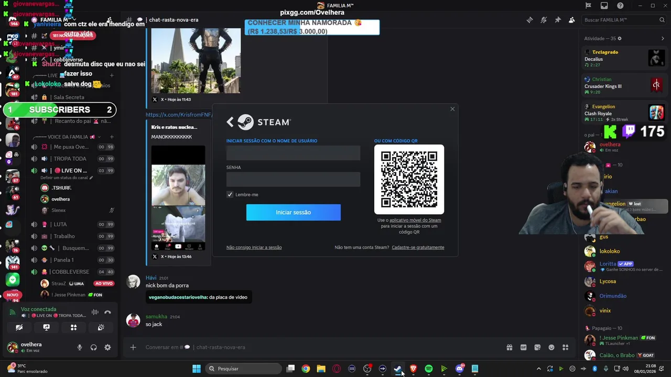The height and width of the screenshot is (377, 671).
Task: Toggle Discord channel notification mute bell
Action: coord(544,20)
